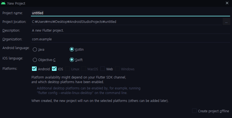Click the Project location path field

click(126, 22)
